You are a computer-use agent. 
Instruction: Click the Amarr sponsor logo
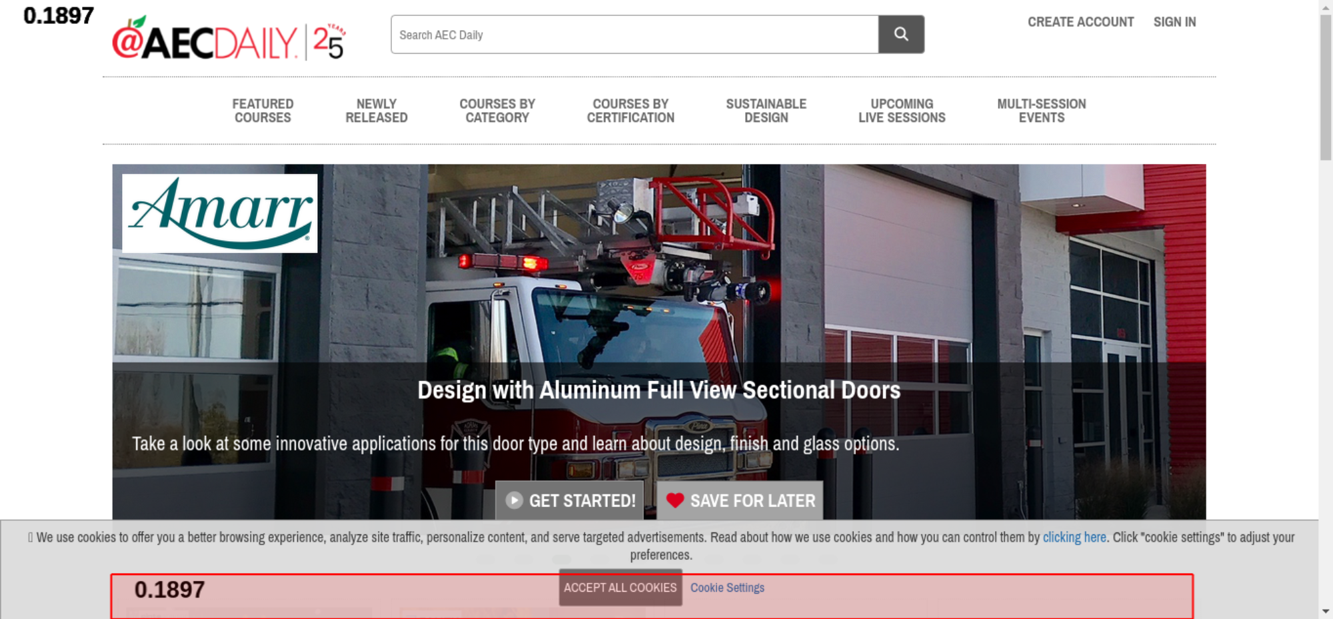coord(220,213)
